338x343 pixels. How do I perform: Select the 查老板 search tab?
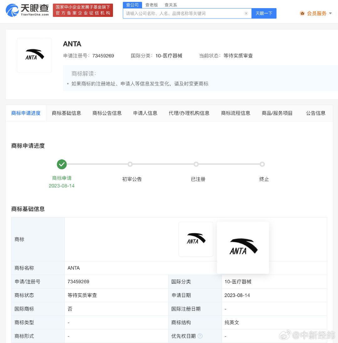(x=151, y=5)
